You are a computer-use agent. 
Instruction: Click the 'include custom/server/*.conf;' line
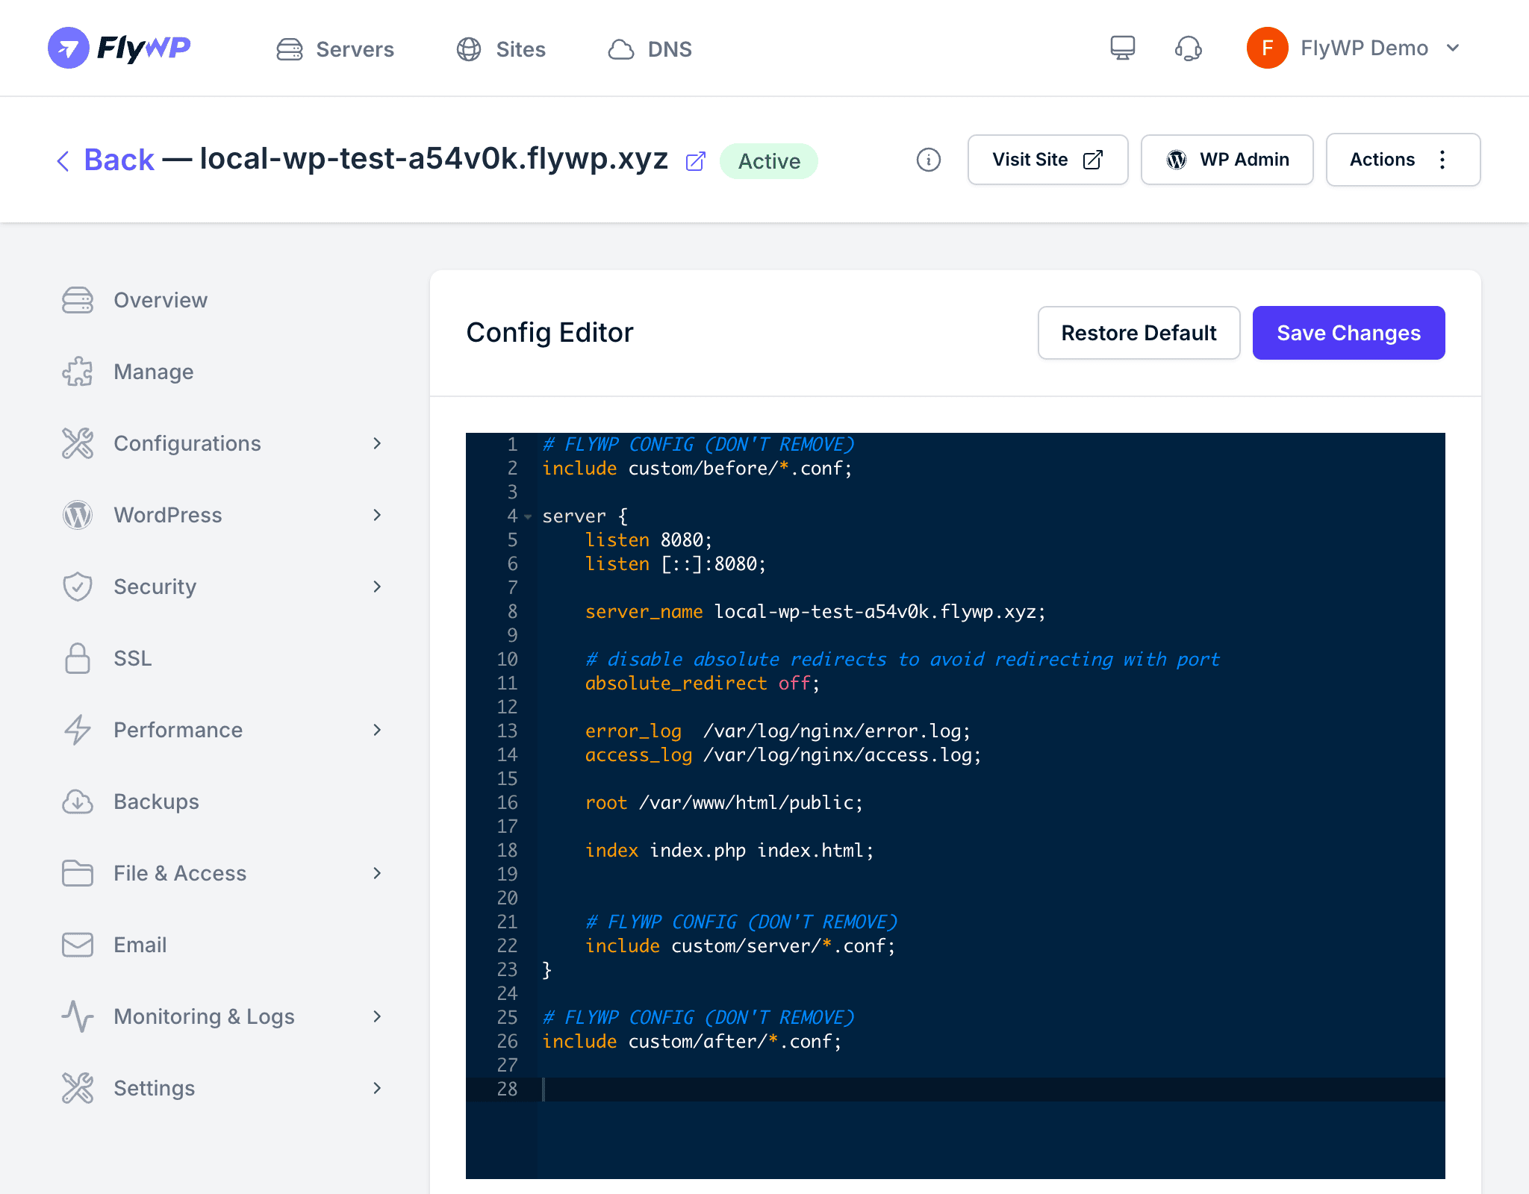pos(741,946)
